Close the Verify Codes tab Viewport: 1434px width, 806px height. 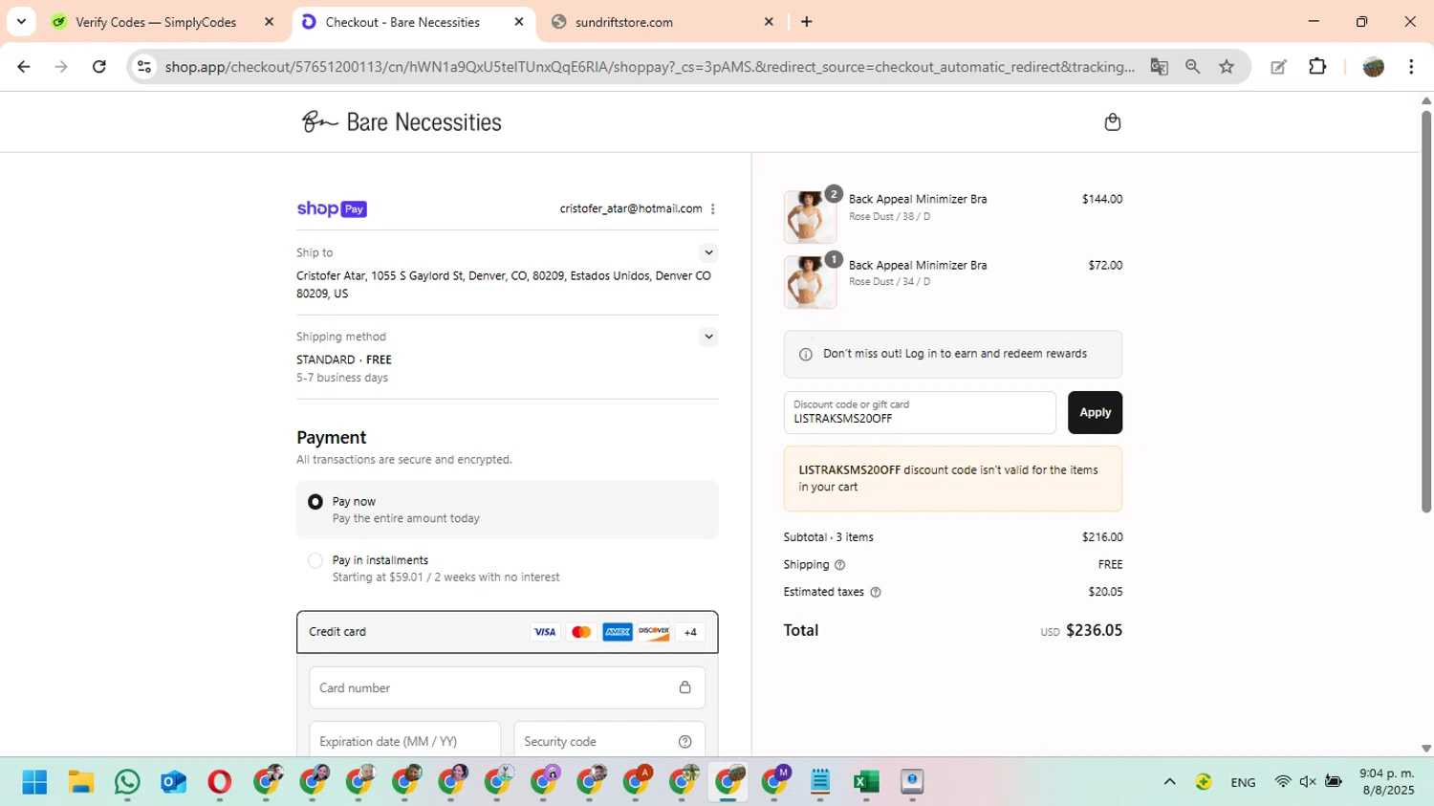click(x=269, y=22)
